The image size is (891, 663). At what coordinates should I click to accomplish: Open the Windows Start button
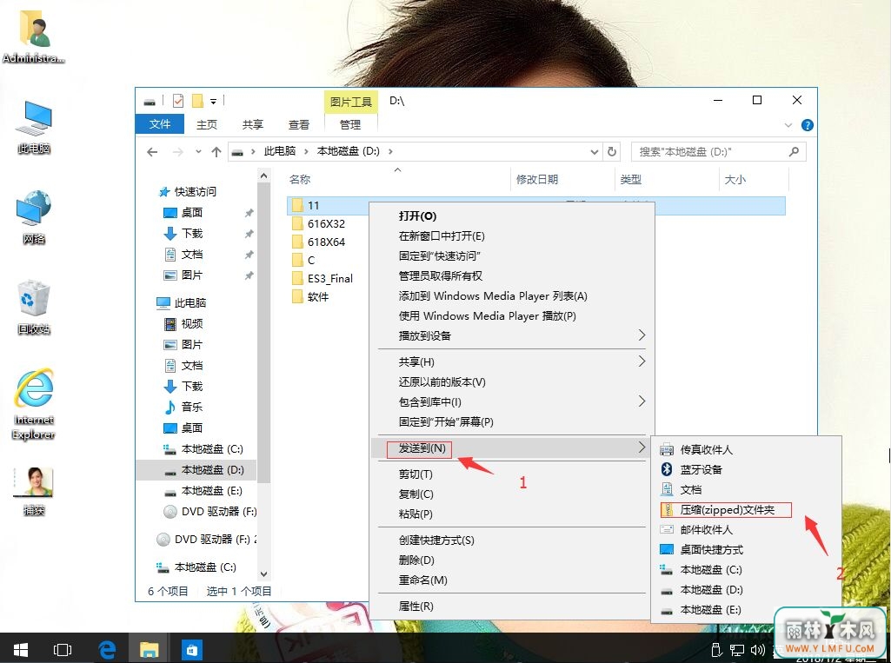(x=21, y=648)
